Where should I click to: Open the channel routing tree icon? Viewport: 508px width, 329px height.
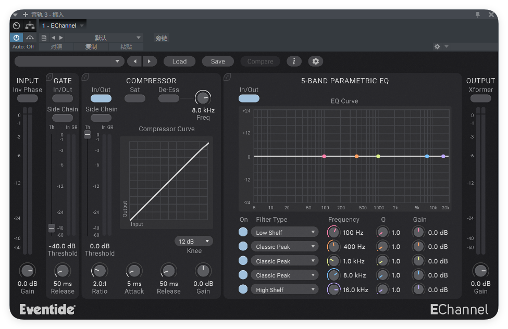pos(30,26)
